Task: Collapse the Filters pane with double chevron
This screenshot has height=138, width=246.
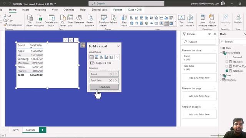Action: 215,34
